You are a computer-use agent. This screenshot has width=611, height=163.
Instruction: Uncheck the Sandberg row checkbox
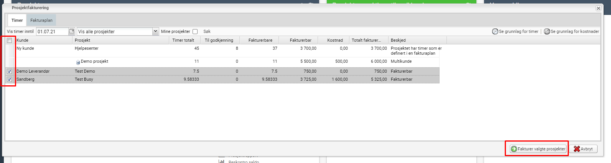[10, 80]
